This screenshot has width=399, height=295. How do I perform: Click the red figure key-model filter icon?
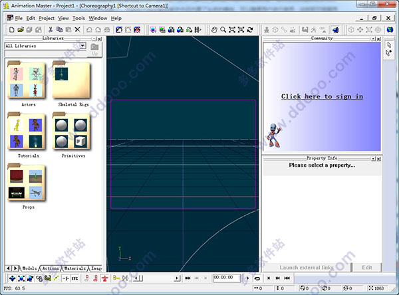(104, 278)
